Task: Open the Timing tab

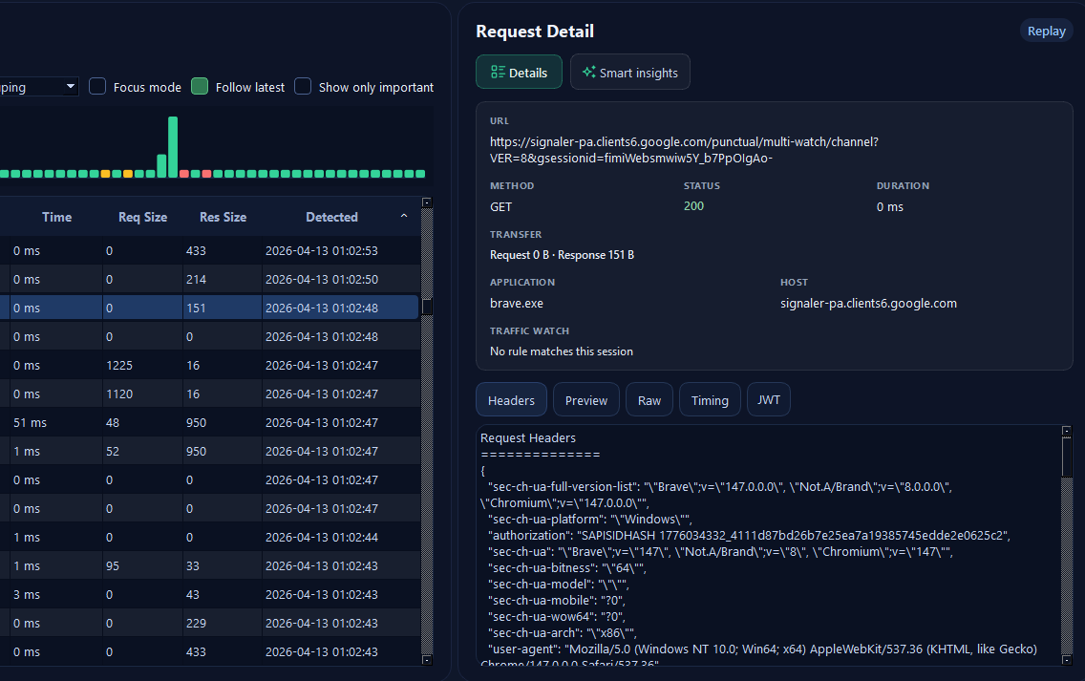Action: [710, 400]
